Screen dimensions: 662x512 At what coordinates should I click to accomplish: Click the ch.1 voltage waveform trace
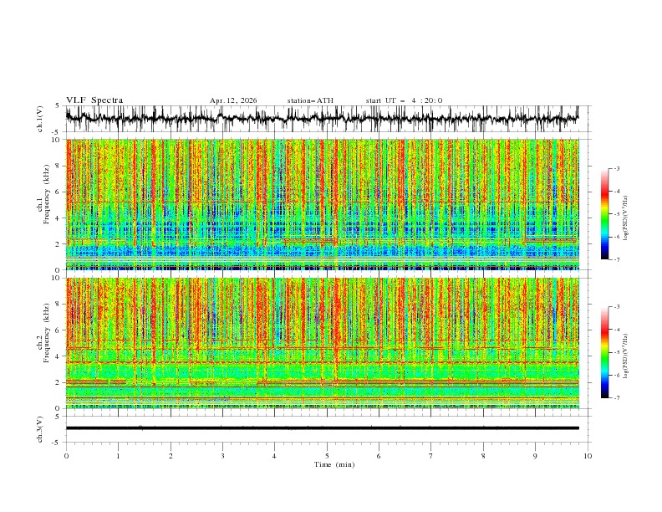tap(322, 118)
